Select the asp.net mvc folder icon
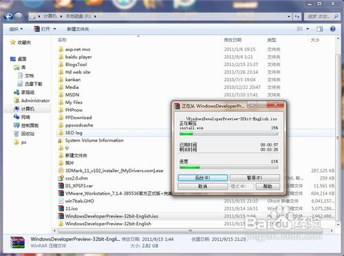The height and width of the screenshot is (256, 344). (61, 50)
